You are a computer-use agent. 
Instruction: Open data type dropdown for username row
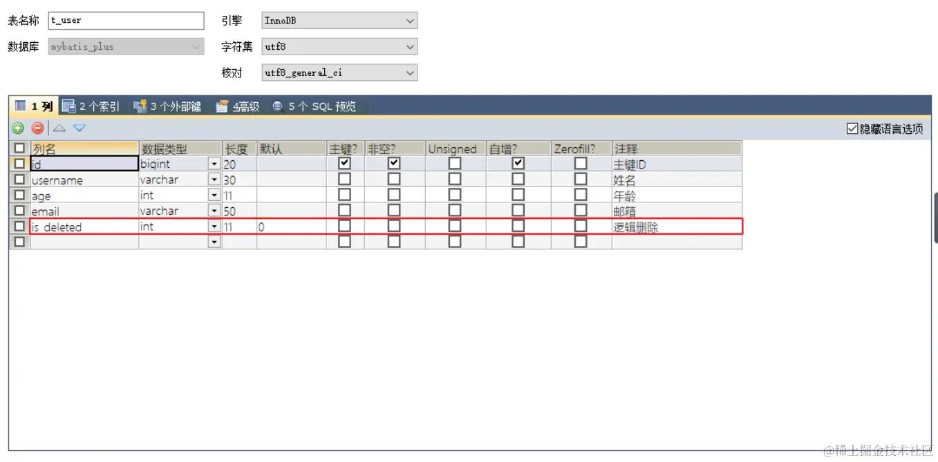point(214,180)
